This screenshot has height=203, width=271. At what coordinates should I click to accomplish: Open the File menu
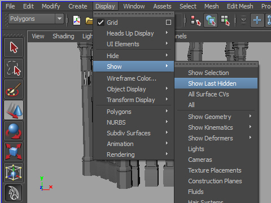10,6
